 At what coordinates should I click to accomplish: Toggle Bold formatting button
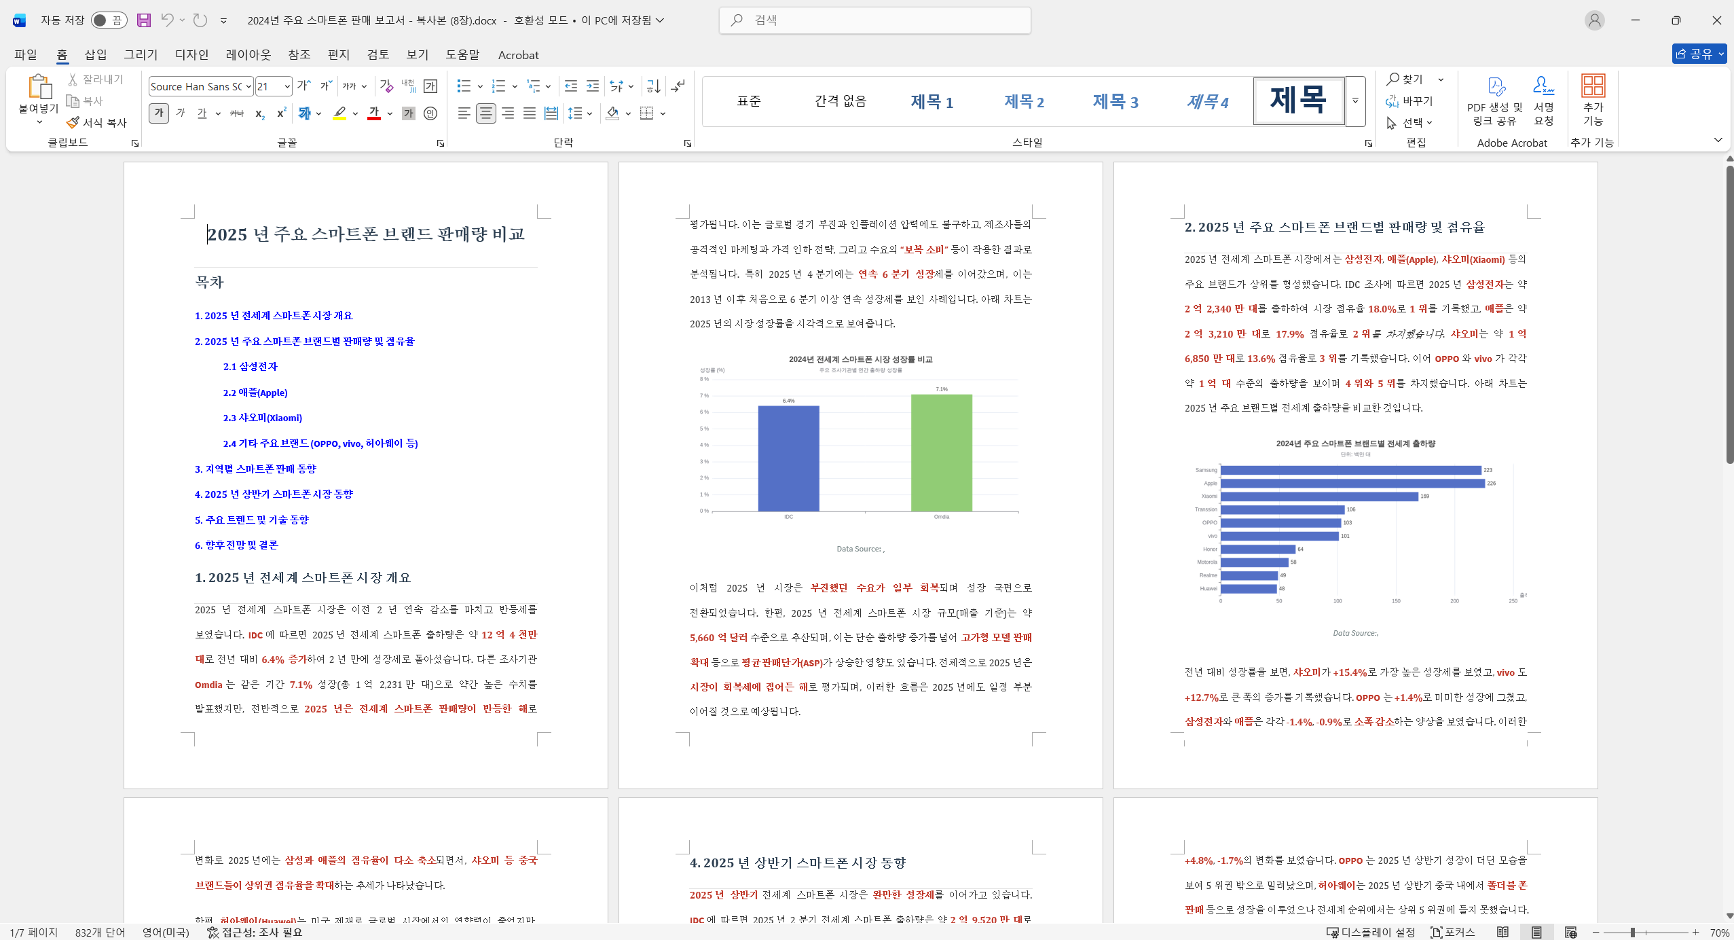pos(158,113)
